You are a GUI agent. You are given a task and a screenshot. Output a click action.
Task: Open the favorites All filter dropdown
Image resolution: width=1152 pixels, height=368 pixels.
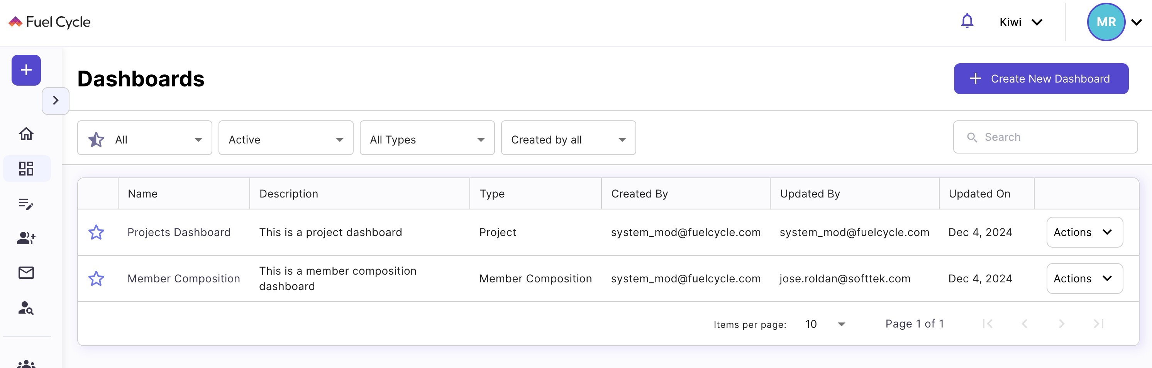coord(144,138)
